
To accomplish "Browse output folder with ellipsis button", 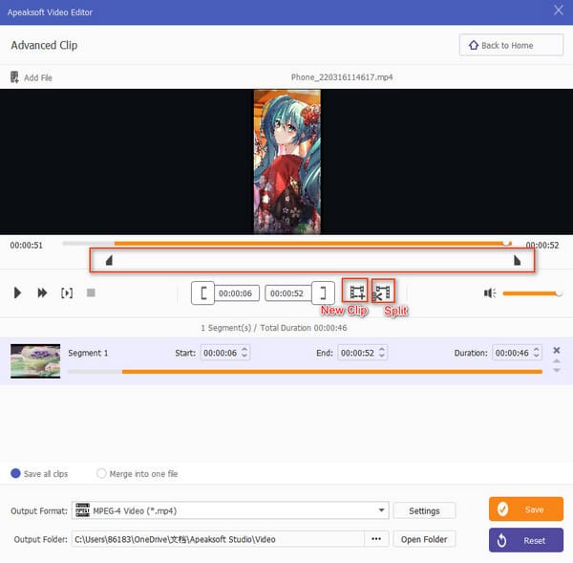I will [x=376, y=539].
